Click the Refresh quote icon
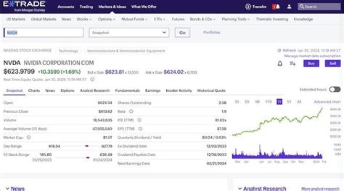This screenshot has width=344, height=191. (x=279, y=50)
